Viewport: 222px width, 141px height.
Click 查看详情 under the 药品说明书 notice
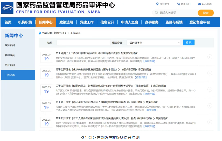[151, 110]
